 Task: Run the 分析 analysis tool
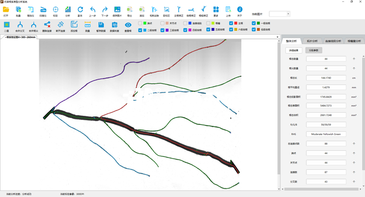pyautogui.click(x=68, y=10)
